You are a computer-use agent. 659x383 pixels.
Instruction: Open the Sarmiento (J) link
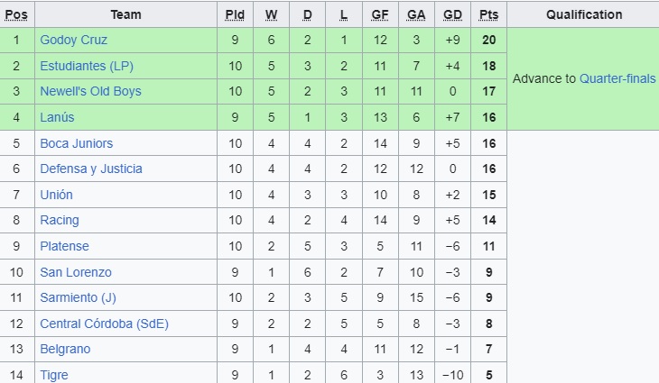point(79,297)
